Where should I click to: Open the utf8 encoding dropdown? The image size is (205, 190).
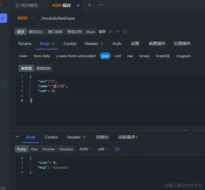pyautogui.click(x=103, y=149)
